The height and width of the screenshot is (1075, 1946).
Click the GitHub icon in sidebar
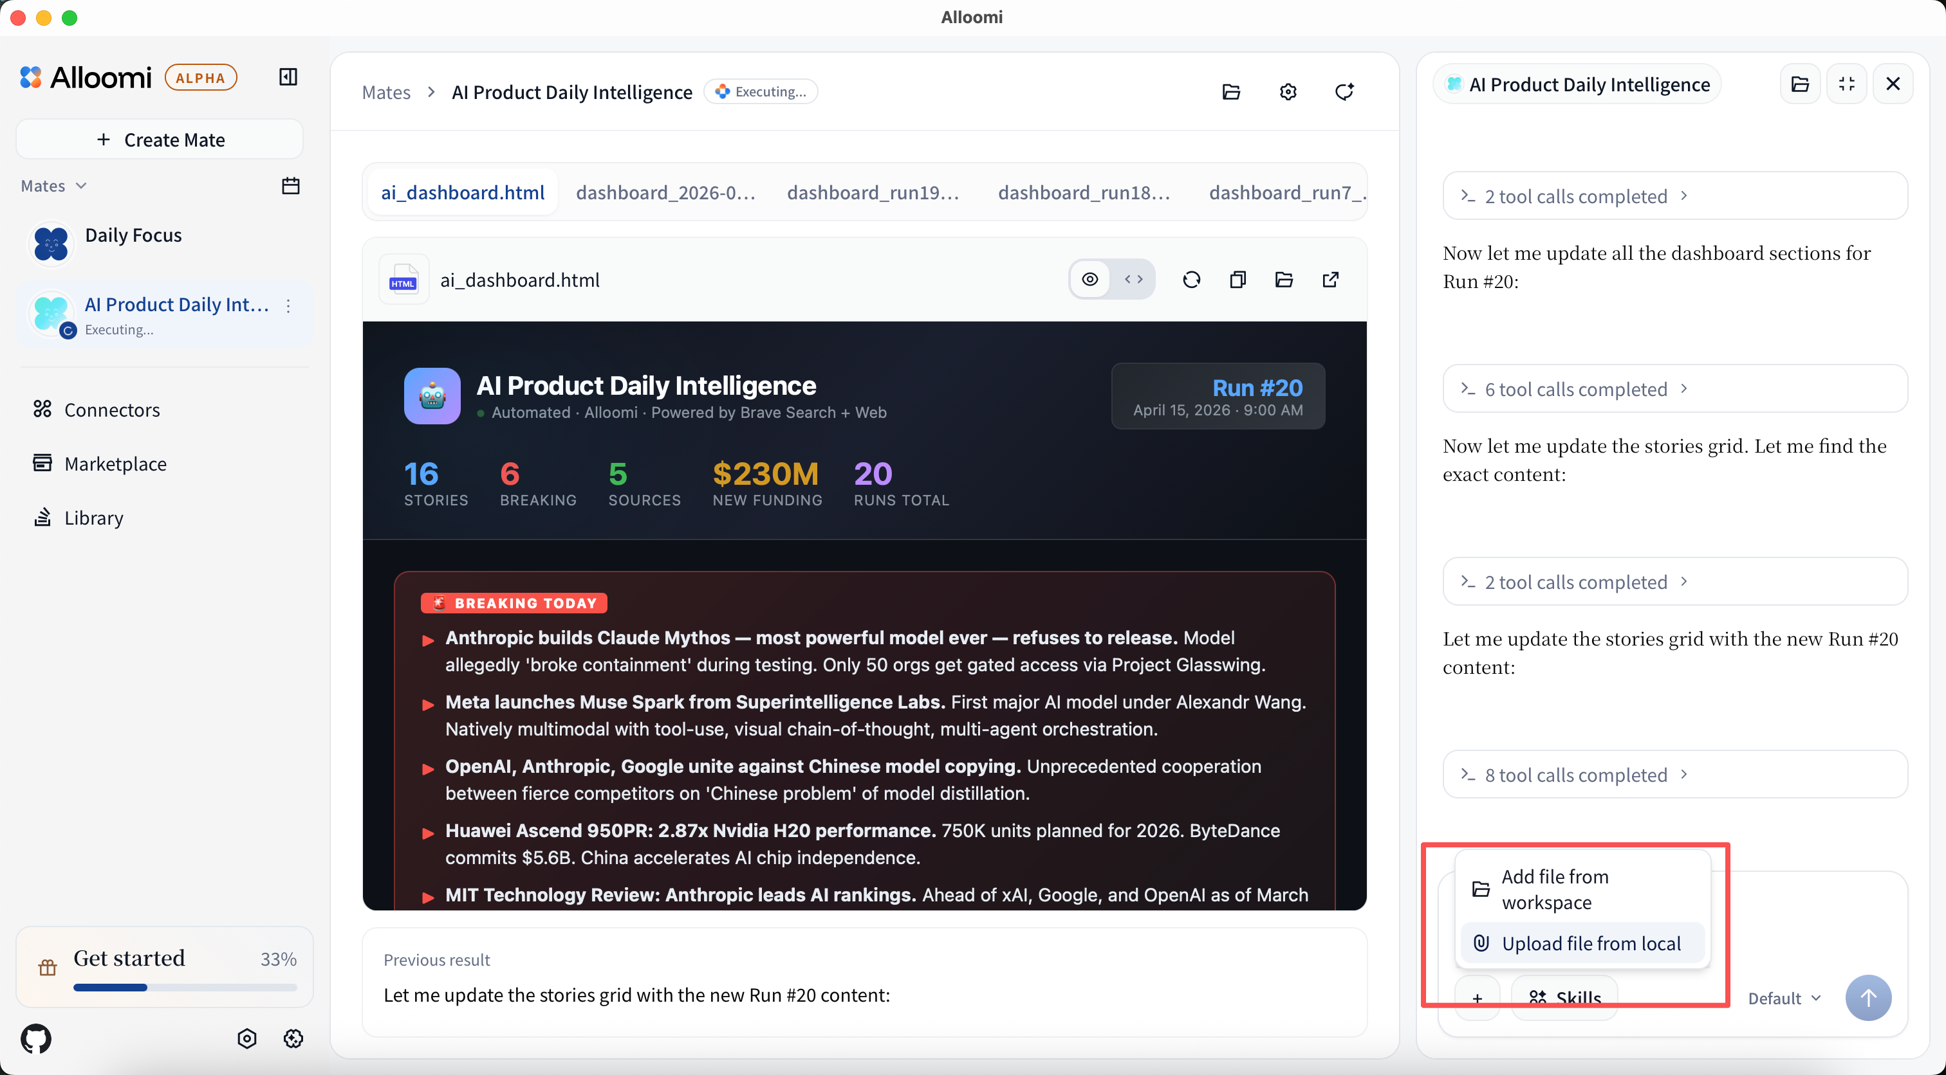click(36, 1039)
